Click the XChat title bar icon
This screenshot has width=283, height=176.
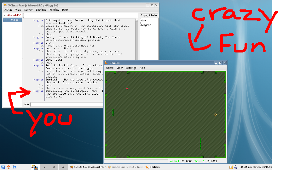click(5, 5)
